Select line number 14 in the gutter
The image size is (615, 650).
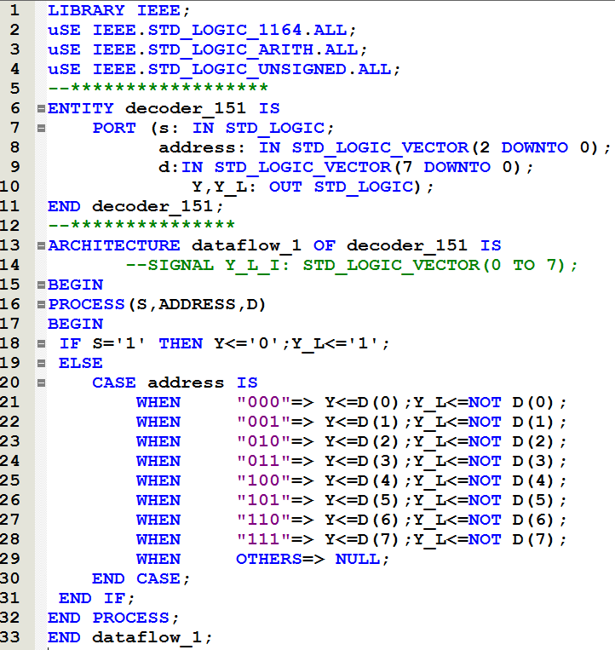tap(10, 265)
